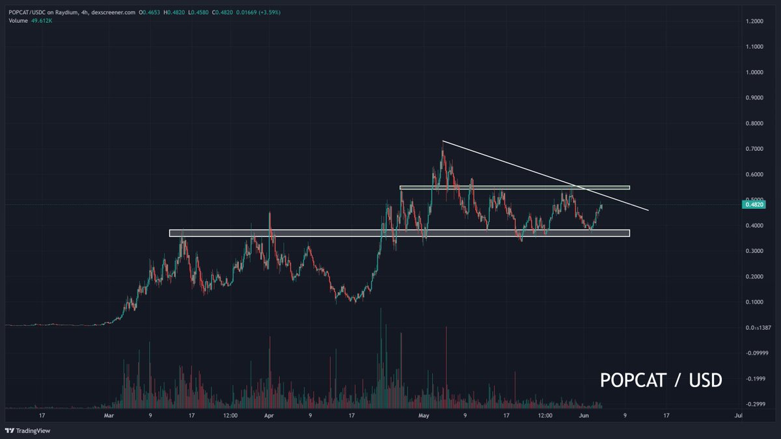Click the Mar label on time axis
This screenshot has width=781, height=439.
pos(109,415)
